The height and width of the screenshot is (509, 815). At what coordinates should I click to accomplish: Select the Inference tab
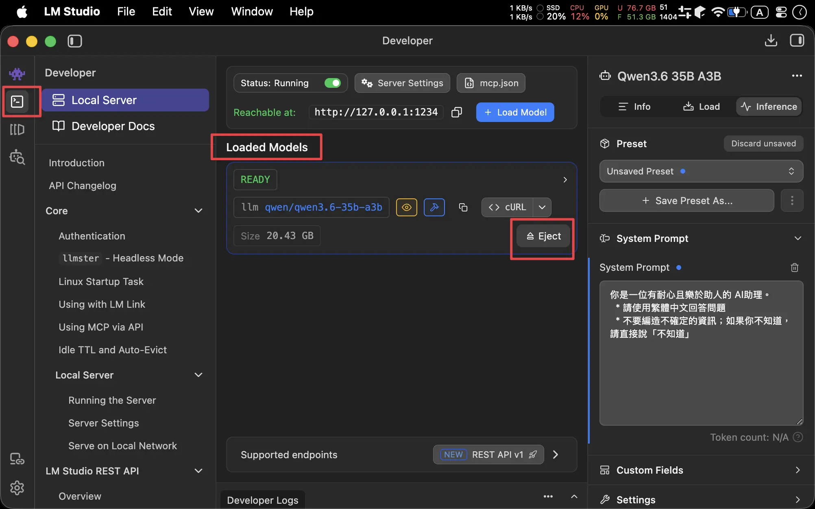(769, 107)
